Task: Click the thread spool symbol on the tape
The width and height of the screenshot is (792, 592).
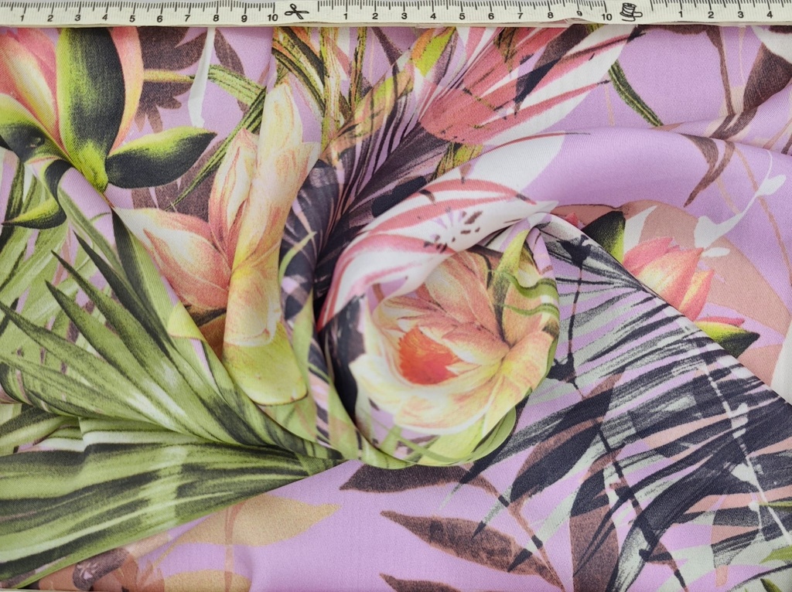Action: click(630, 12)
